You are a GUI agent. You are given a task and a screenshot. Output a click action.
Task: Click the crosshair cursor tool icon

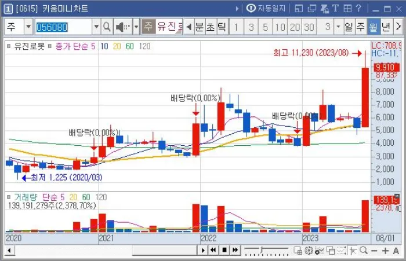(353, 251)
